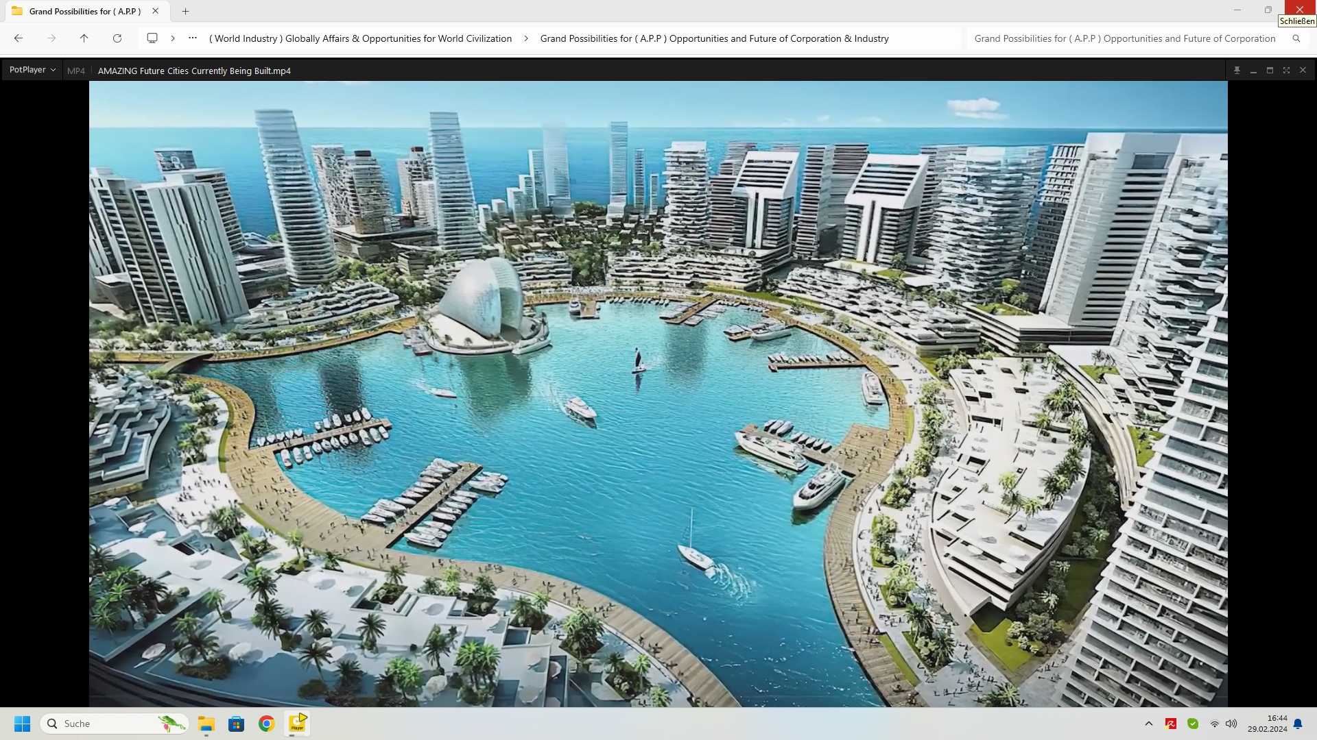The image size is (1317, 740).
Task: Open the clock and calendar flyout
Action: coord(1268,724)
